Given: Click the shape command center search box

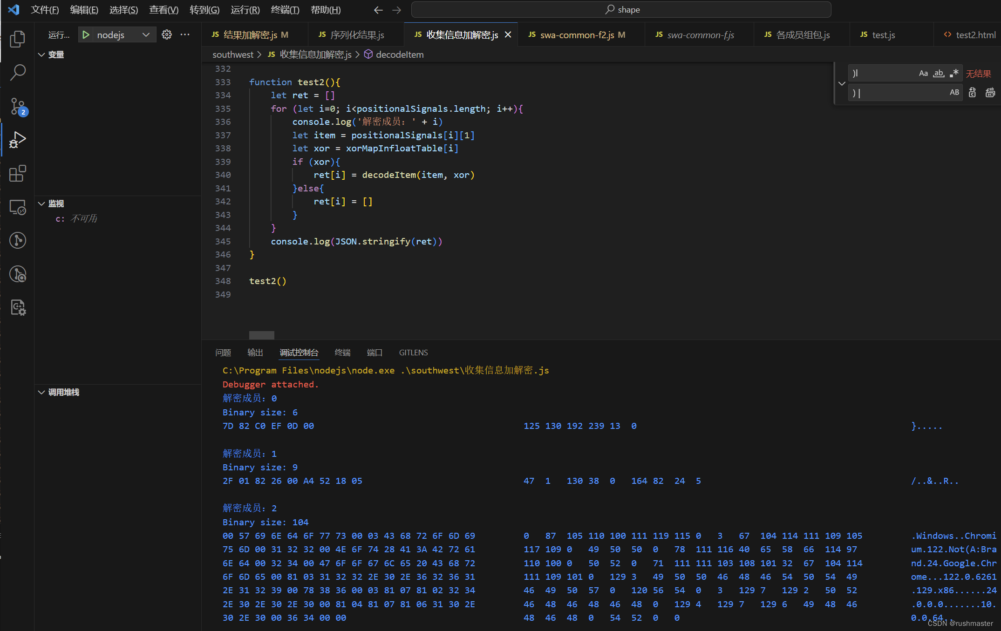Looking at the screenshot, I should (x=621, y=10).
